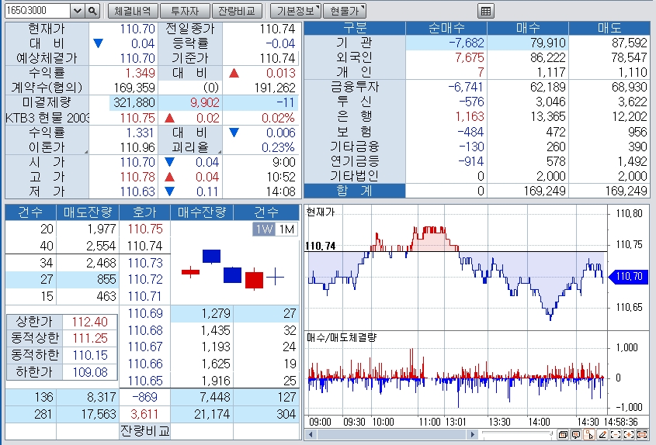Click the 동적하한 value 110.15
Image resolution: width=656 pixels, height=445 pixels.
(x=89, y=355)
